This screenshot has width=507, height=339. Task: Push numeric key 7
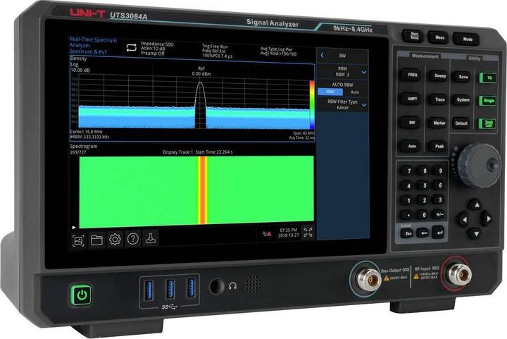pos(409,171)
